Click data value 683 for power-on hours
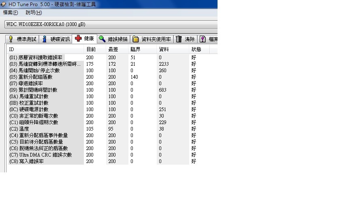The width and height of the screenshot is (350, 219). (x=162, y=90)
